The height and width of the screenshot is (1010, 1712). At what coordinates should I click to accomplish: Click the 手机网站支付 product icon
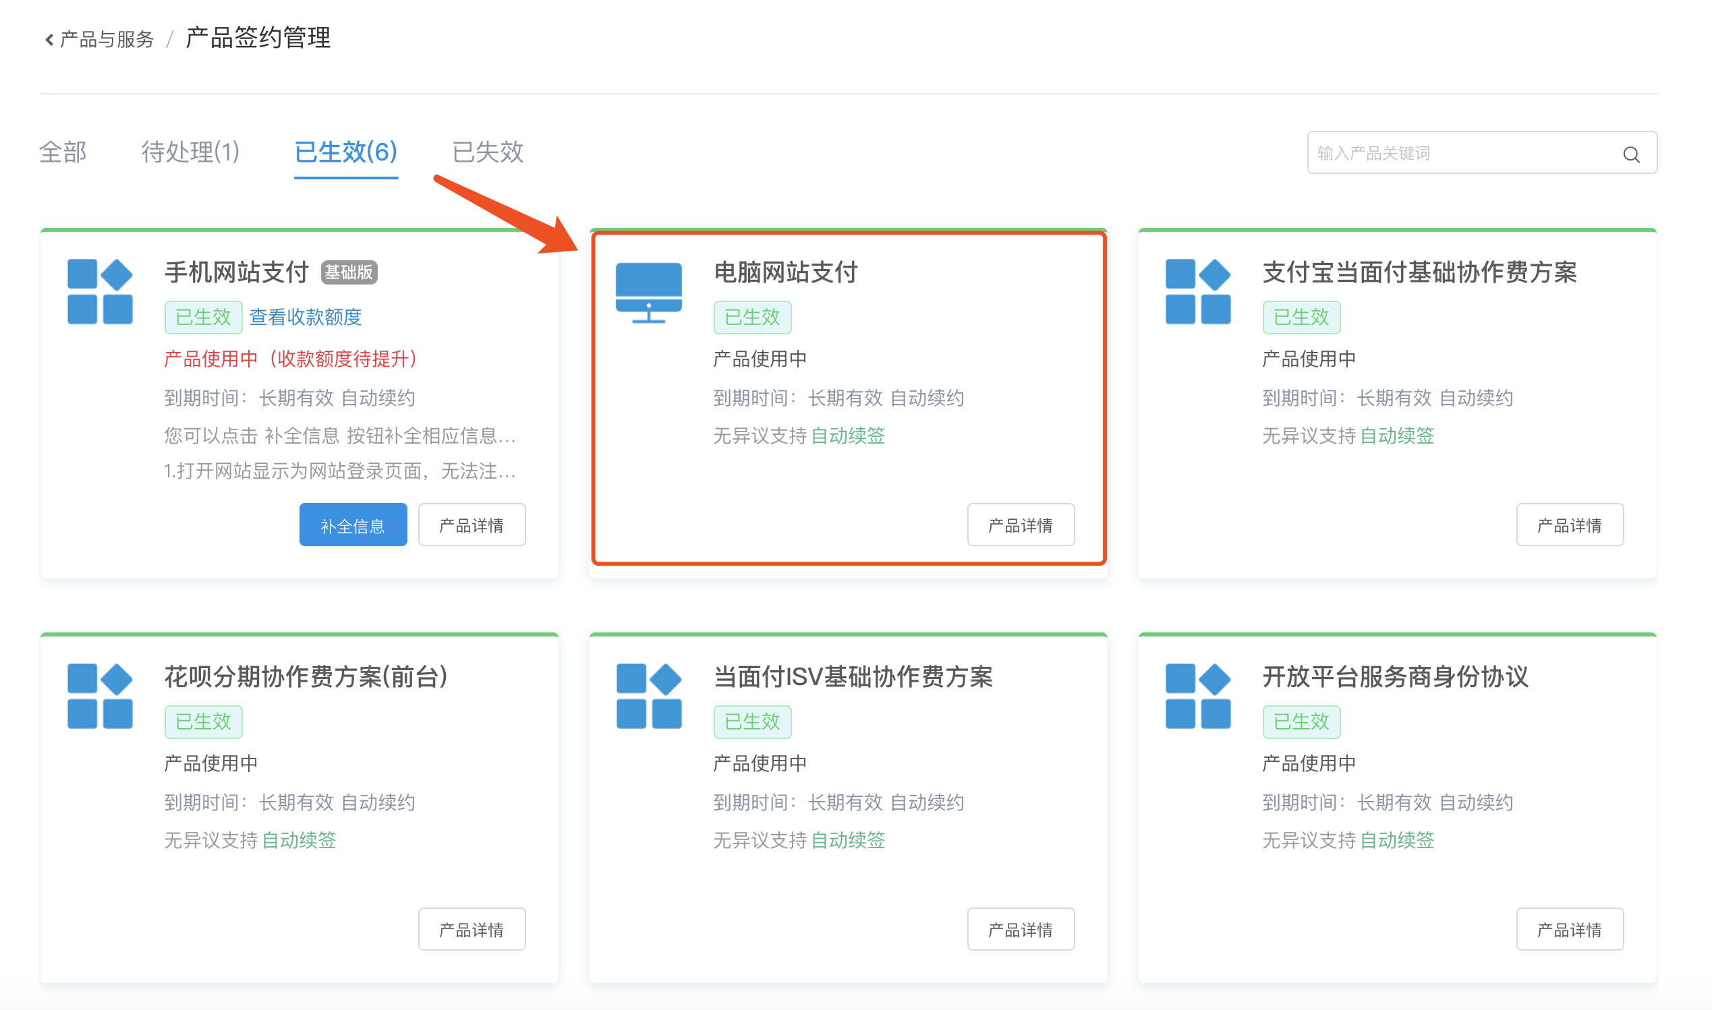tap(99, 291)
